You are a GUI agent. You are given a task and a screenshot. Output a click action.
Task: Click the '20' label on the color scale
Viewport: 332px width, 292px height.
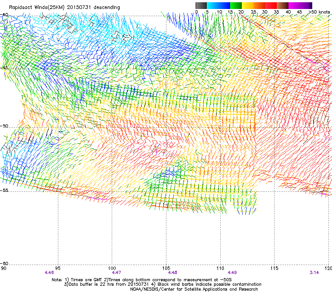[241, 12]
